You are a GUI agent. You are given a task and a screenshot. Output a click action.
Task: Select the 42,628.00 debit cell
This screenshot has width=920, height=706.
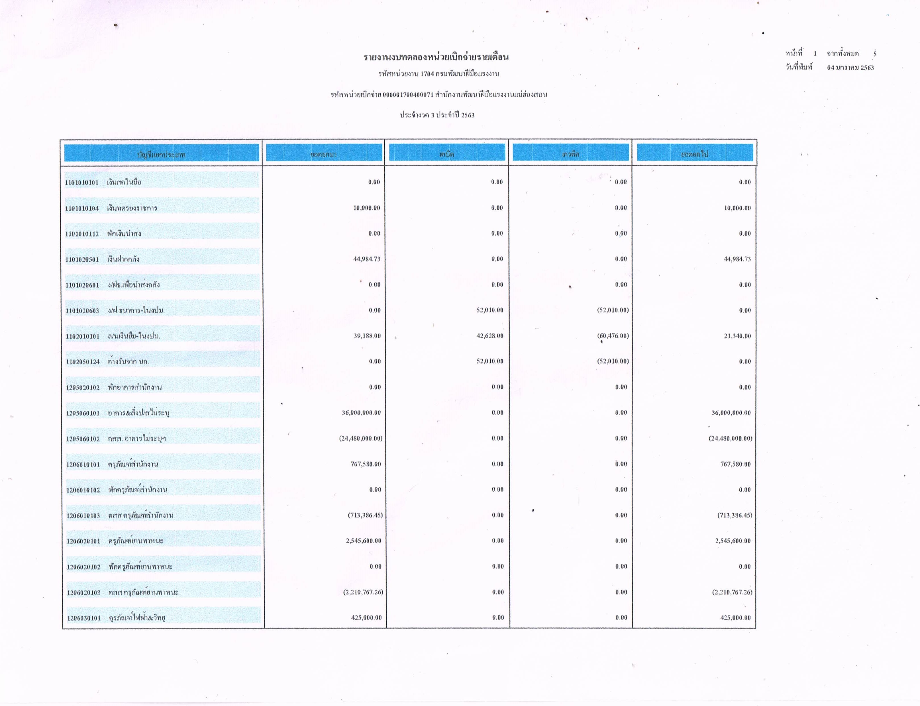tap(489, 336)
